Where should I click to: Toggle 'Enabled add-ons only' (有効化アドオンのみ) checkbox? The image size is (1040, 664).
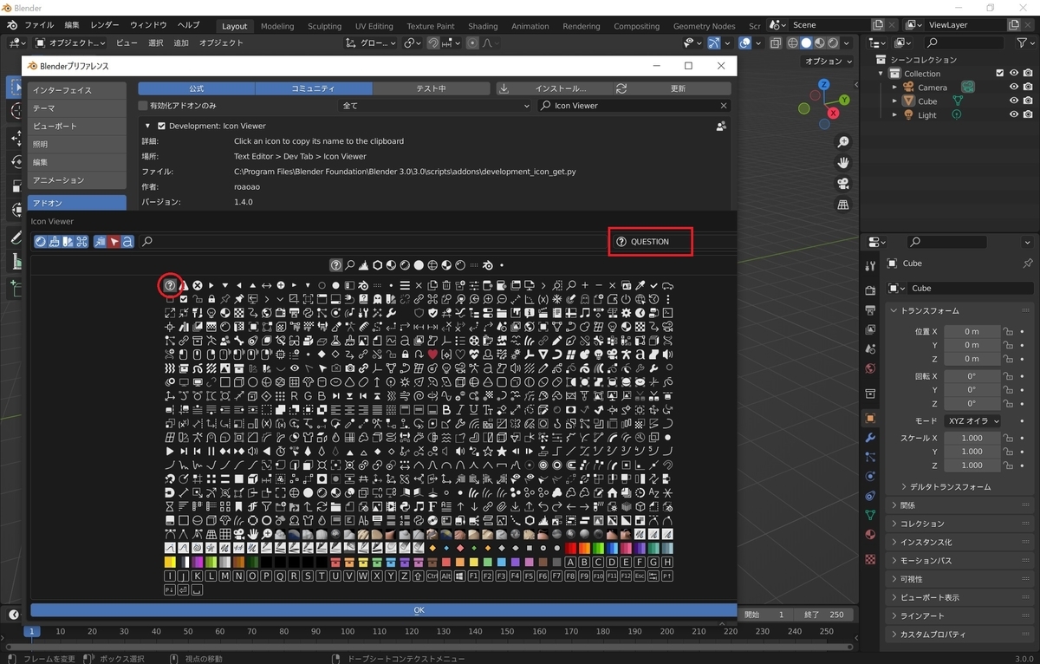tap(143, 106)
